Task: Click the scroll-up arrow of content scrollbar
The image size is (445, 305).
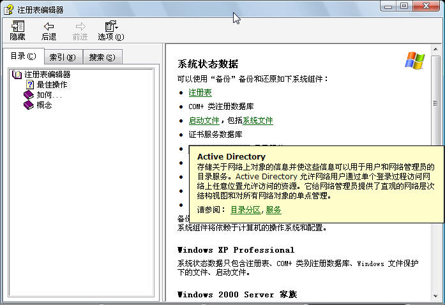Action: tap(435, 49)
